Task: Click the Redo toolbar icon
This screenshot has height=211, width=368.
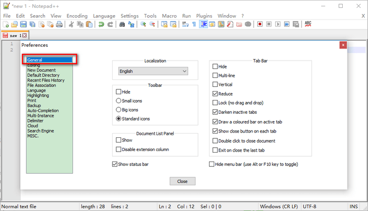Action: [x=110, y=24]
